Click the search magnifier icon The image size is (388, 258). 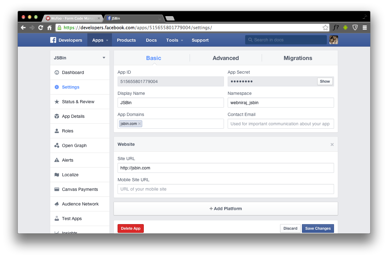click(x=250, y=40)
